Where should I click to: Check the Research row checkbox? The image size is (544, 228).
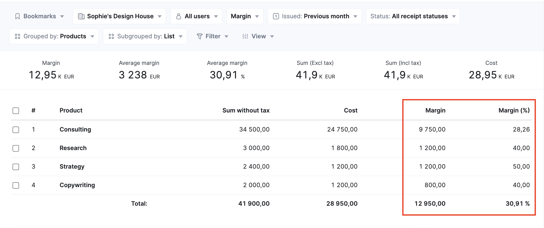(16, 148)
